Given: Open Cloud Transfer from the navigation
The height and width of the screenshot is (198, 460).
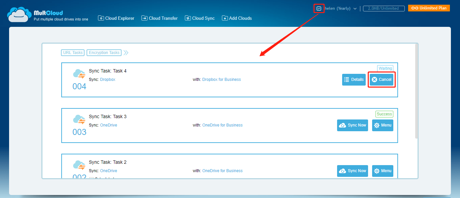Looking at the screenshot, I should (160, 18).
